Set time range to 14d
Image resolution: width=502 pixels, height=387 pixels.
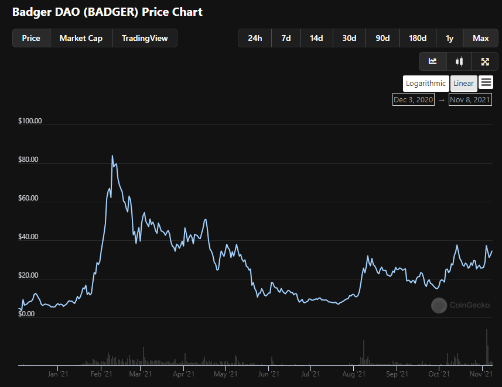click(316, 38)
